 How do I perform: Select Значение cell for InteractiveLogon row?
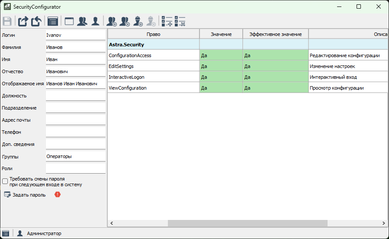point(221,77)
